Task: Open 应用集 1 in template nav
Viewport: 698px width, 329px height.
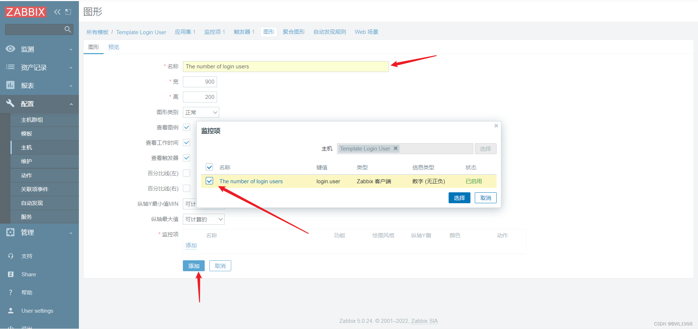Action: 185,32
